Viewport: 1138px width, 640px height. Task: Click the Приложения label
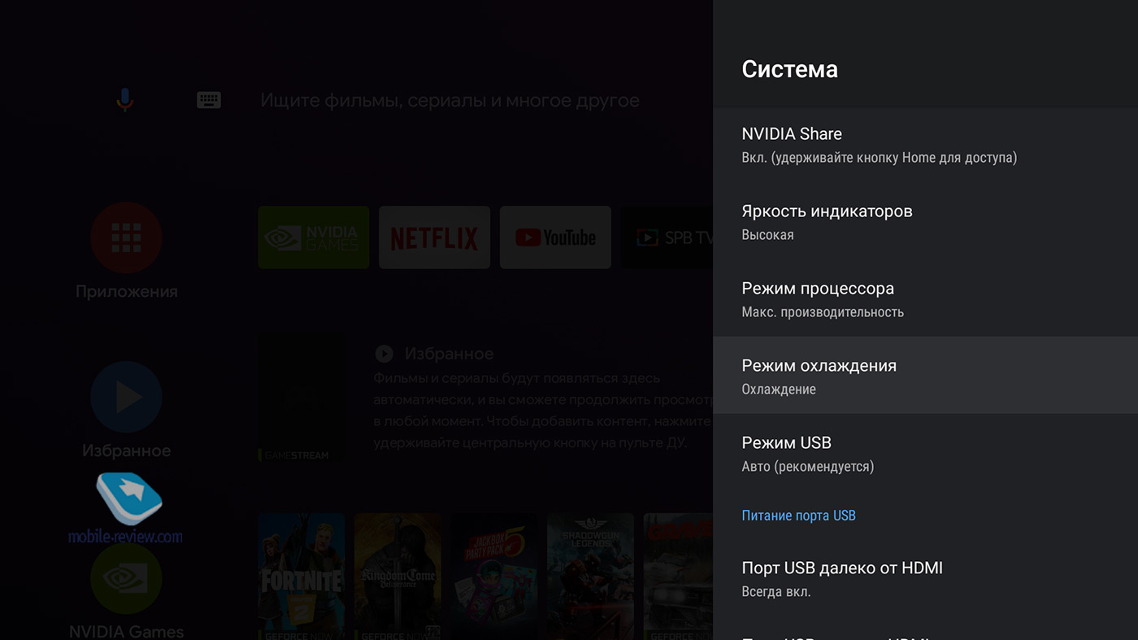pos(126,292)
